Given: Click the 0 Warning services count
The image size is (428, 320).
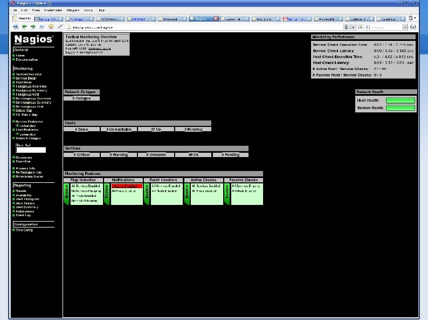Looking at the screenshot, I should click(x=119, y=155).
